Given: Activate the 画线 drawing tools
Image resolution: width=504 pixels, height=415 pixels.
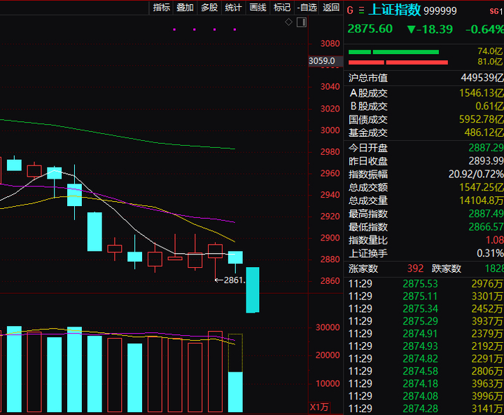Looking at the screenshot, I should point(258,8).
